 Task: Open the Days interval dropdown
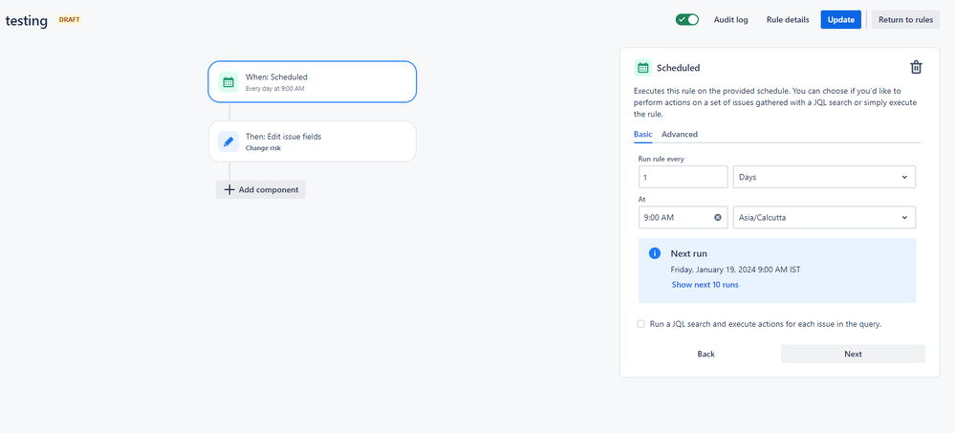(824, 177)
